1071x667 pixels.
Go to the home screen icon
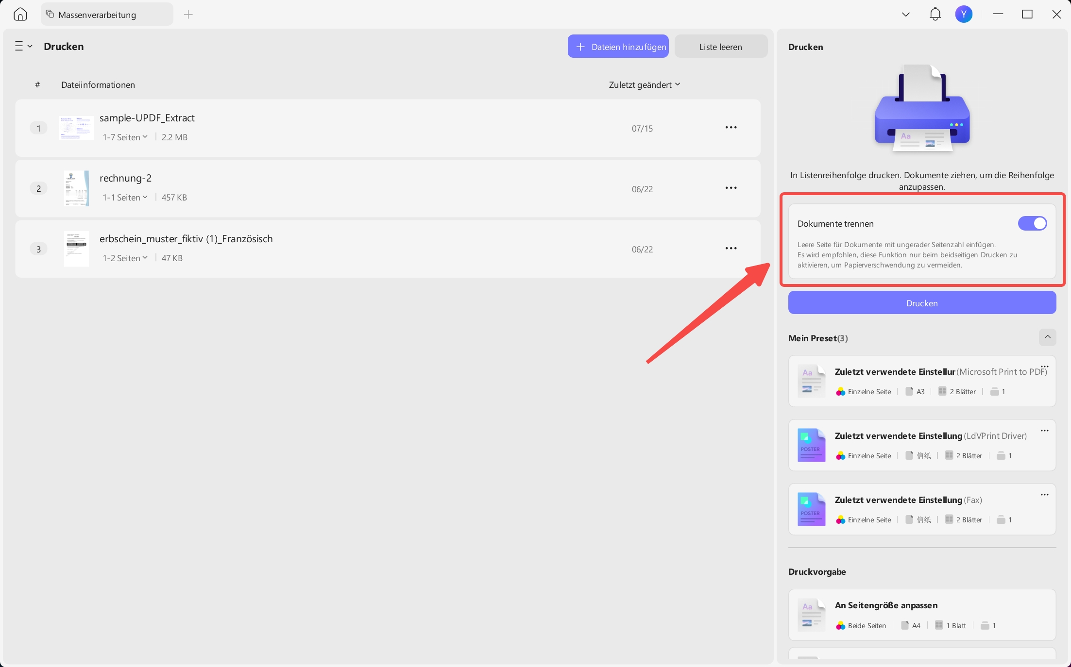click(x=20, y=15)
